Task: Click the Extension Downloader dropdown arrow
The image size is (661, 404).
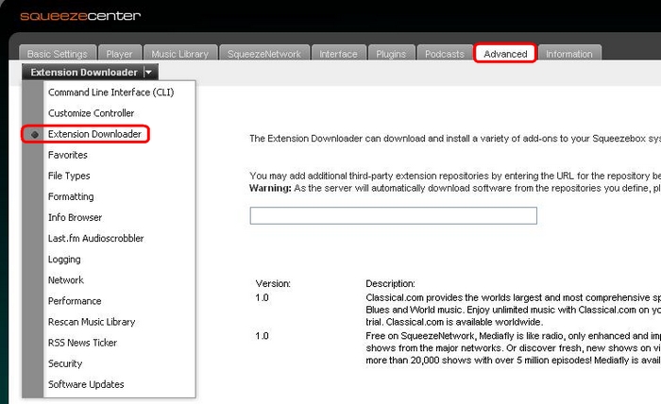Action: tap(148, 73)
